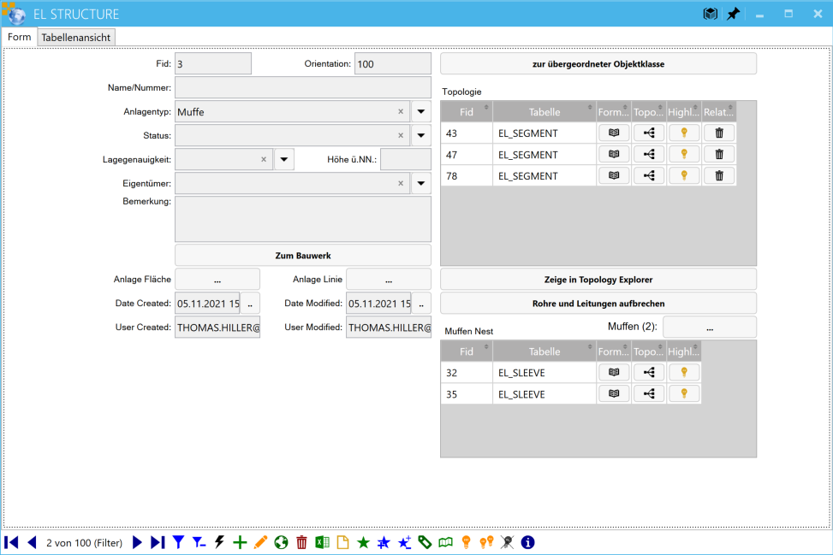Viewport: 833px width, 555px height.
Task: Add a new record with green plus
Action: point(240,542)
